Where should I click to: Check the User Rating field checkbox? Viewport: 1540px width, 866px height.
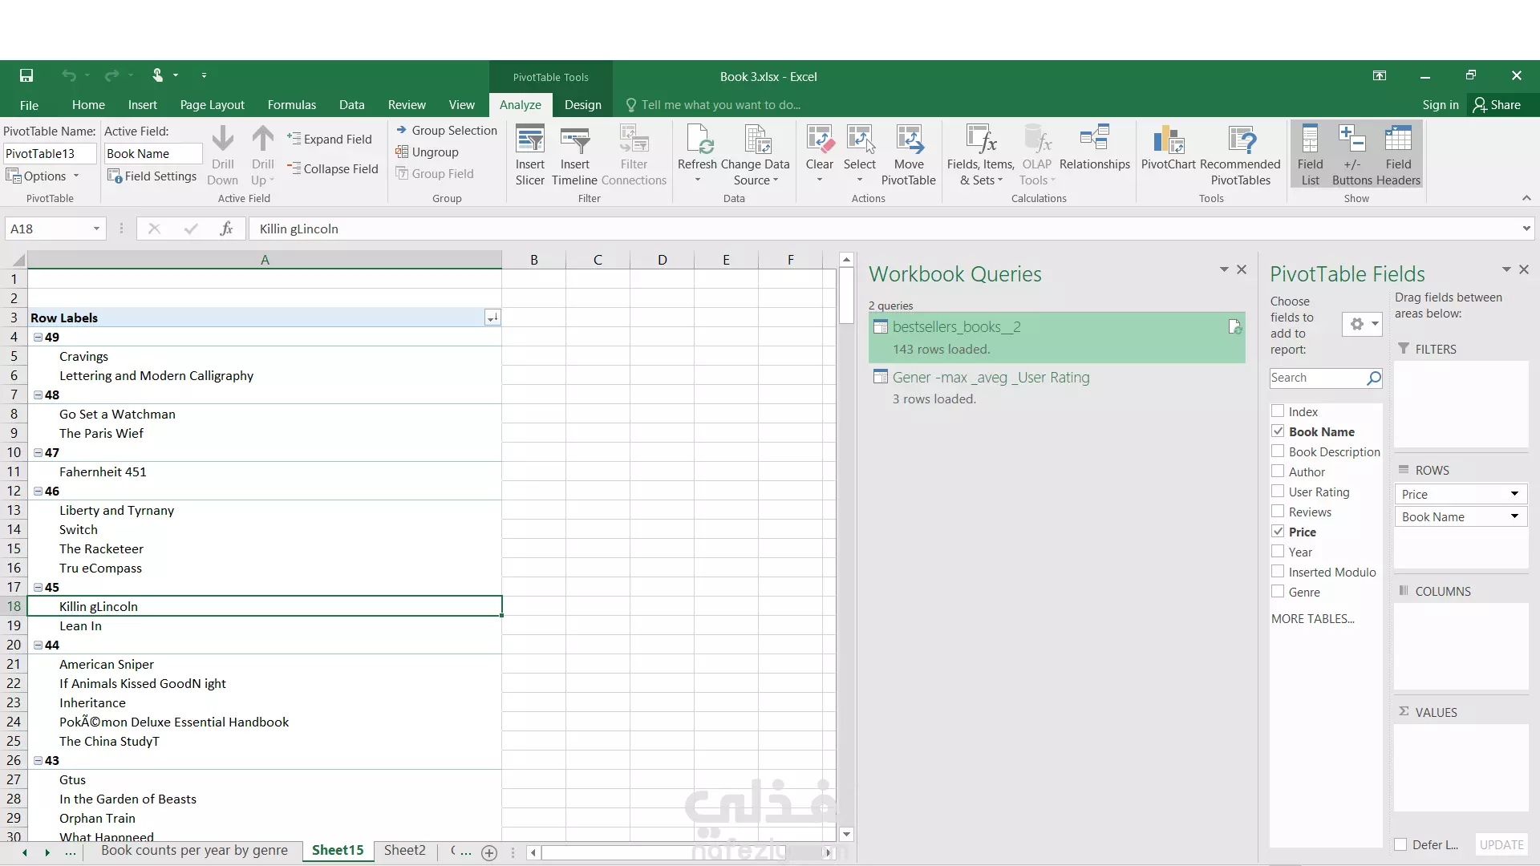click(1278, 492)
